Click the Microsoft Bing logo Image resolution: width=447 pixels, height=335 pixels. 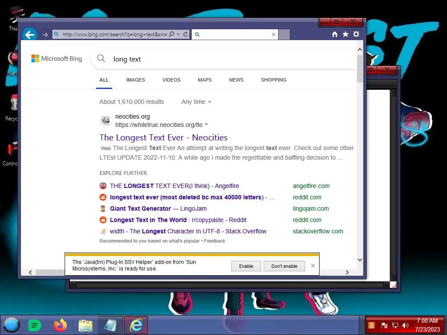tap(57, 58)
